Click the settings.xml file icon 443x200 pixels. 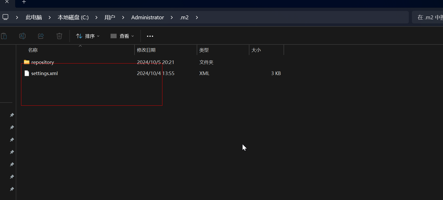27,73
